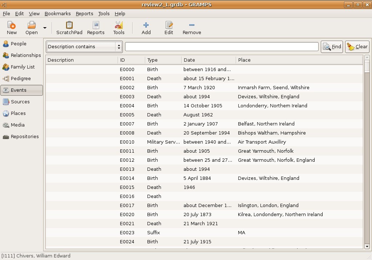Switch to the Pedigree view
This screenshot has width=372, height=260.
pyautogui.click(x=21, y=78)
